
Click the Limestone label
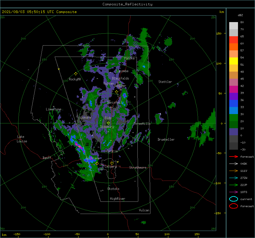point(54,109)
